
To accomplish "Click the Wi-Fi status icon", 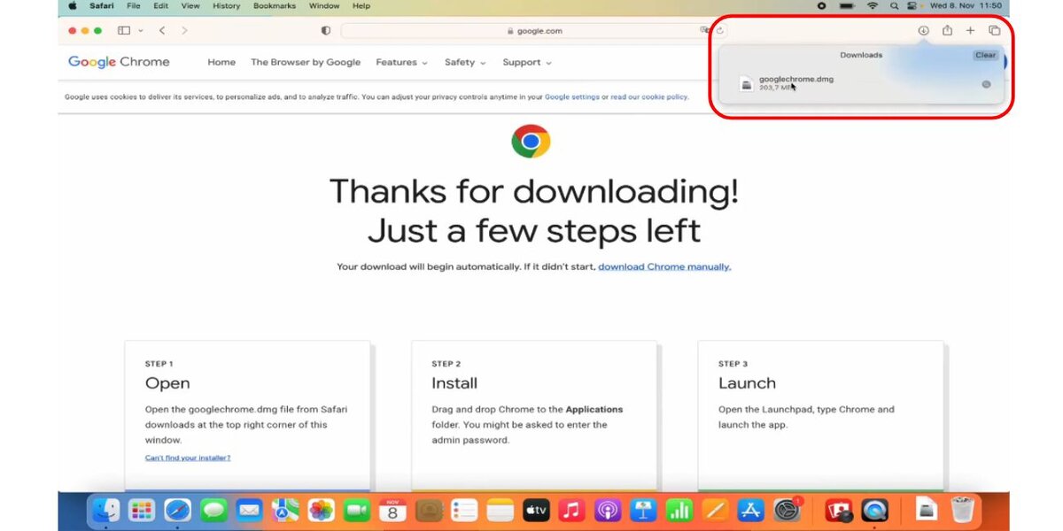I will (x=873, y=5).
